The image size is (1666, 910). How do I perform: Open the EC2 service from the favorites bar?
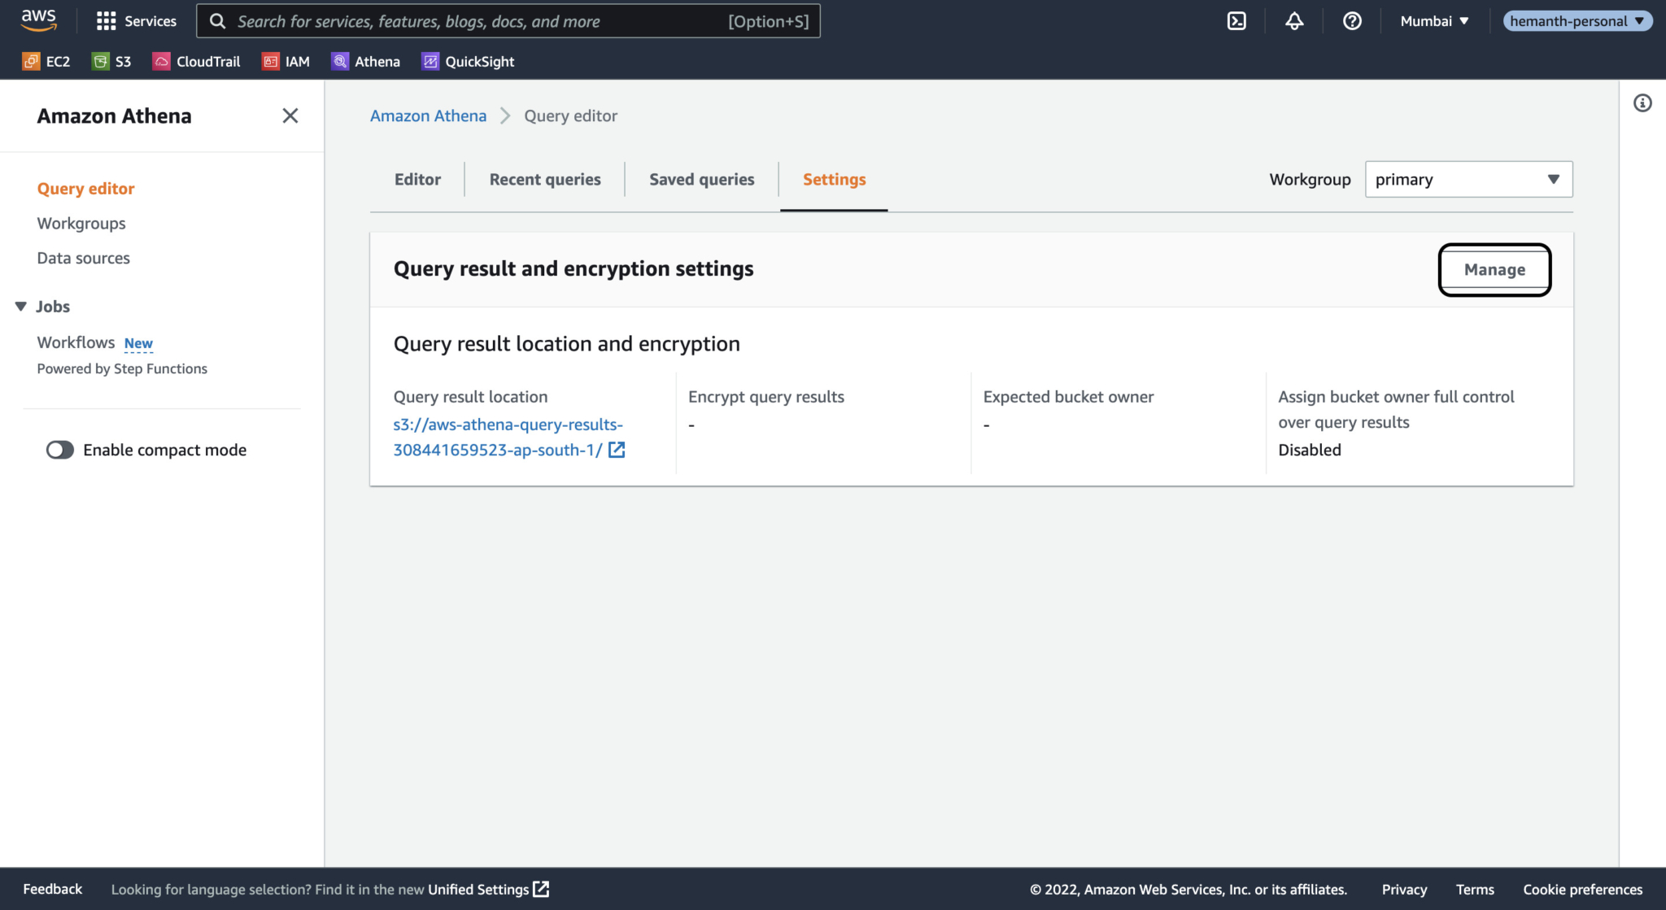tap(46, 61)
